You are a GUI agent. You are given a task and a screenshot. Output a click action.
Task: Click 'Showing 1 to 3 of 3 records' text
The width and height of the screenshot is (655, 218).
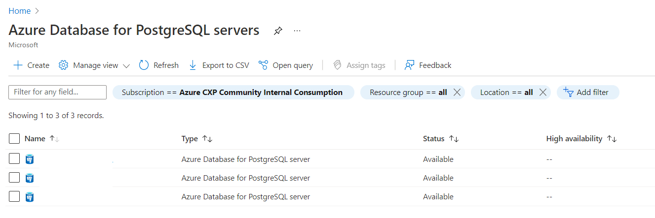[56, 116]
